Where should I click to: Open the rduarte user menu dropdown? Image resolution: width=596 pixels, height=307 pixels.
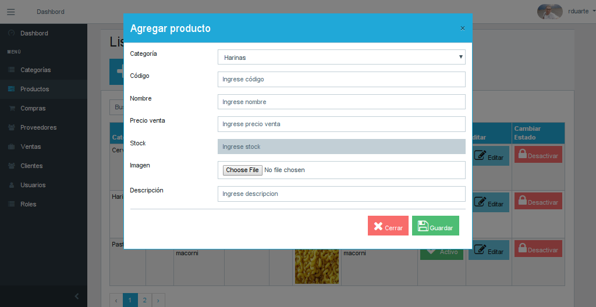click(x=578, y=11)
